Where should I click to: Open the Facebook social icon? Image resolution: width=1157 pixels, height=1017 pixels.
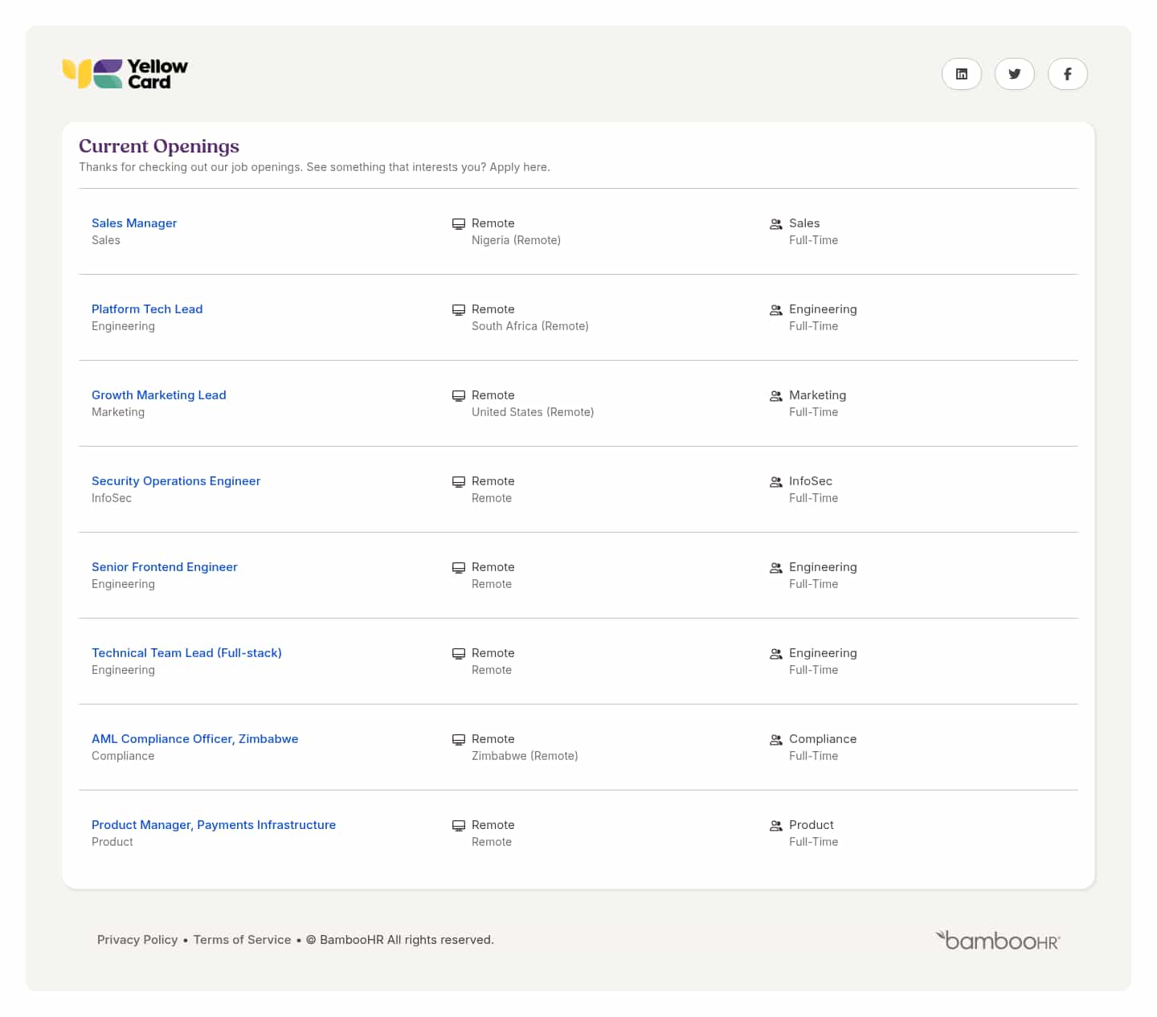coord(1068,74)
